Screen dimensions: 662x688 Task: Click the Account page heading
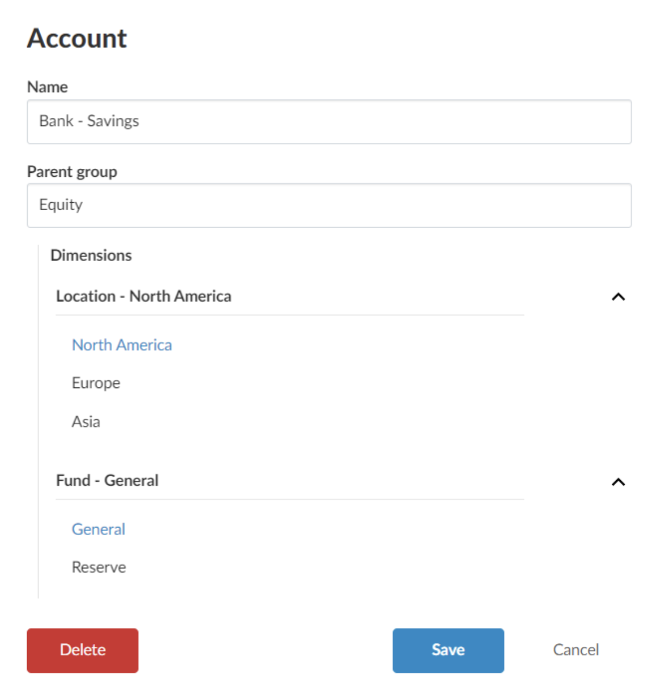77,38
